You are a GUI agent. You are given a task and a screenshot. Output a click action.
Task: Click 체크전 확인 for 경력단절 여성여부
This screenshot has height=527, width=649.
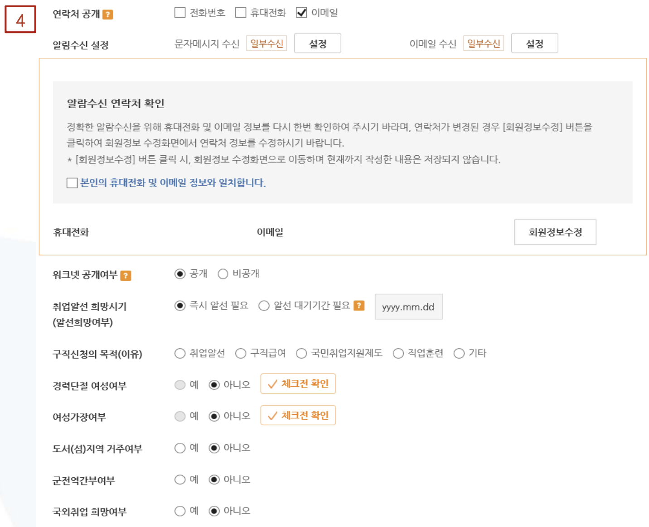pyautogui.click(x=298, y=383)
